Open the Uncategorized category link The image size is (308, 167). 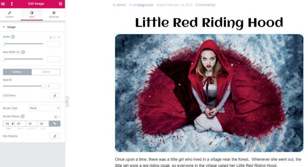(142, 5)
